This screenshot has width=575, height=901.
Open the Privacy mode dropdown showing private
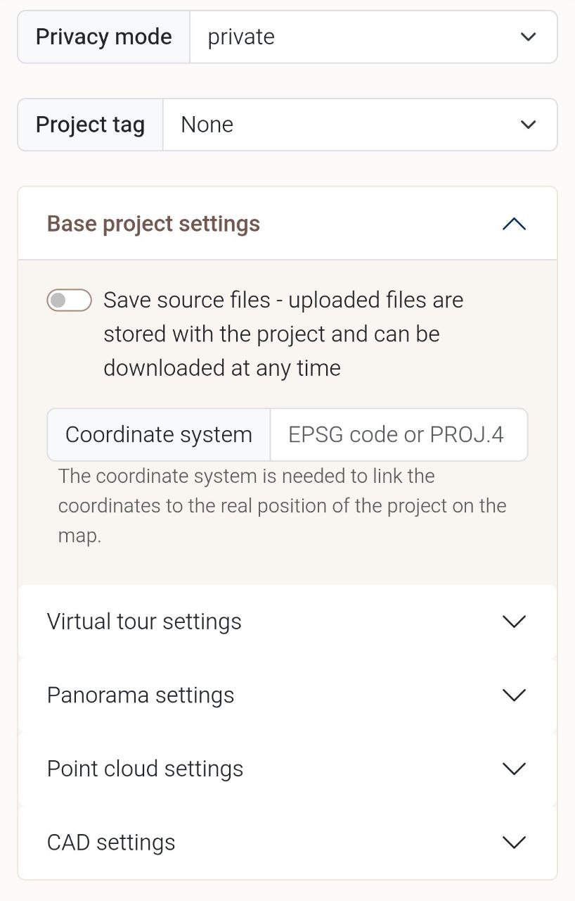click(x=351, y=37)
